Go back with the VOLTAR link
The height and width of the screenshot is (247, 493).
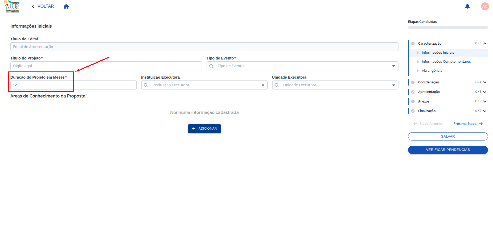click(43, 6)
